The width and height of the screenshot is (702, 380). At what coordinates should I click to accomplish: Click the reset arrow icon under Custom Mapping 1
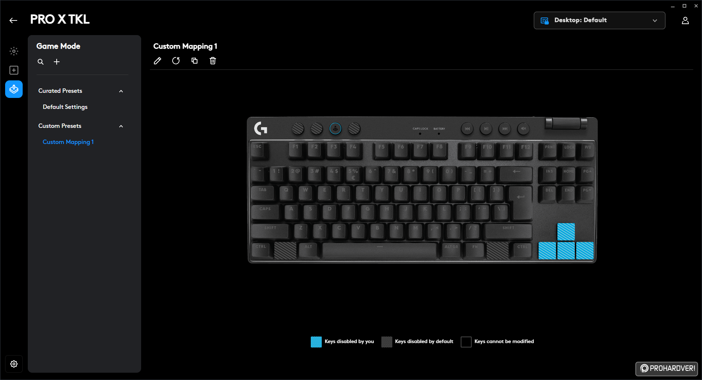[176, 61]
